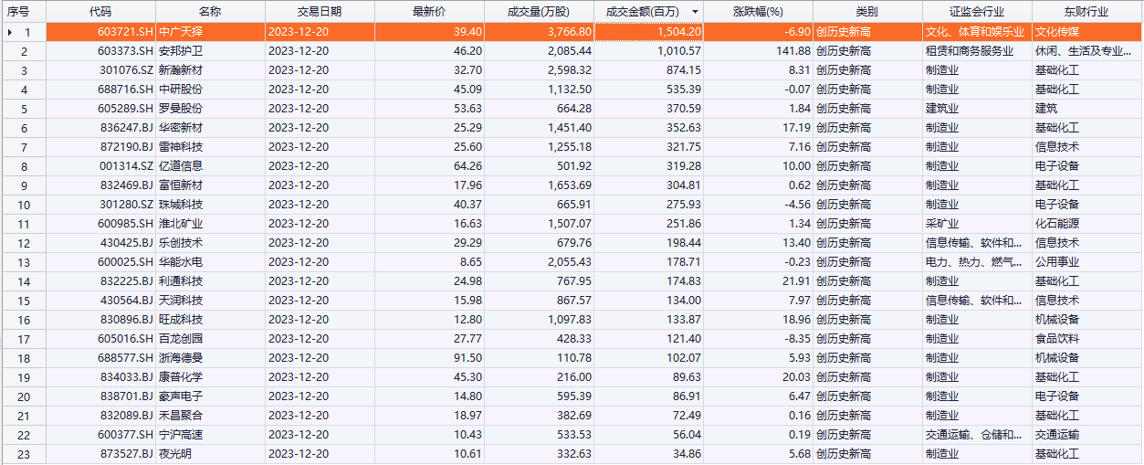Screen dimensions: 1144x465
Task: Sort by 成交量(万股) column header
Action: tap(539, 12)
